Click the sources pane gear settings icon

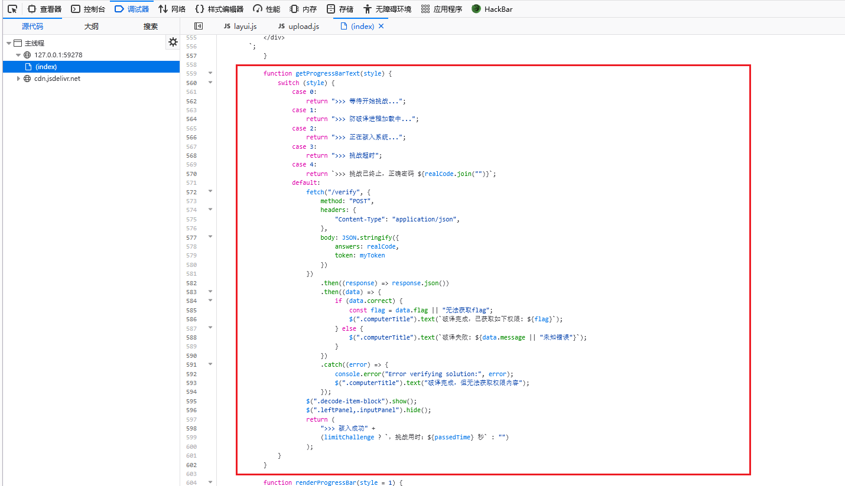coord(173,42)
